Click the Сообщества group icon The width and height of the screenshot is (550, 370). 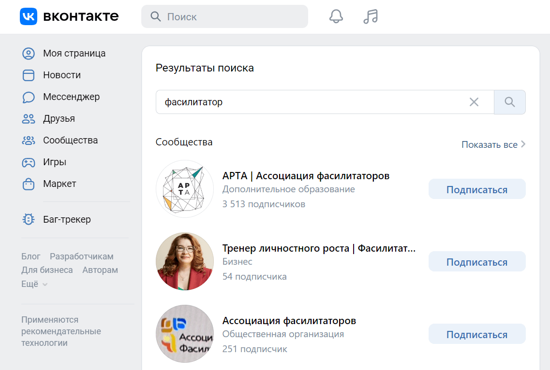[29, 141]
